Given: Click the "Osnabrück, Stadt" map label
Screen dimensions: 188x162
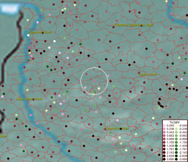Looking at the screenshot, I should tap(117, 128).
